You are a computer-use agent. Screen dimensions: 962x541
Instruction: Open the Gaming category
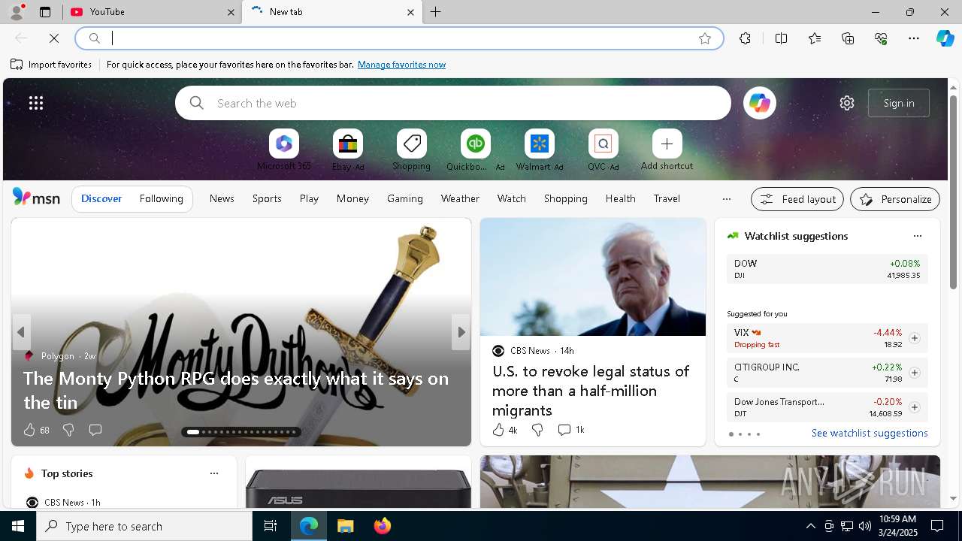coord(405,198)
